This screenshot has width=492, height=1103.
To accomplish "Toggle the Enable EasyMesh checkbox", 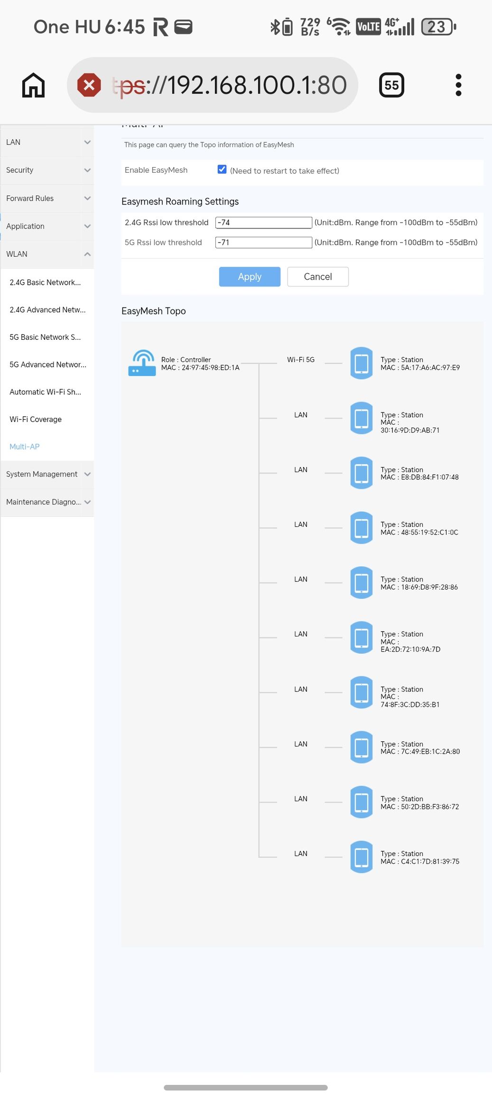I will [x=222, y=169].
